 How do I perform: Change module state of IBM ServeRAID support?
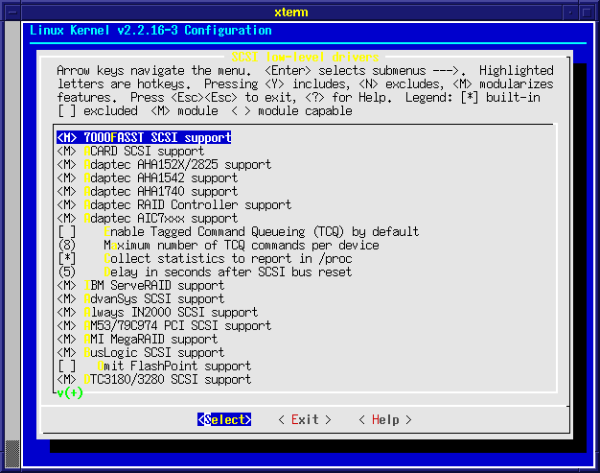(x=66, y=285)
